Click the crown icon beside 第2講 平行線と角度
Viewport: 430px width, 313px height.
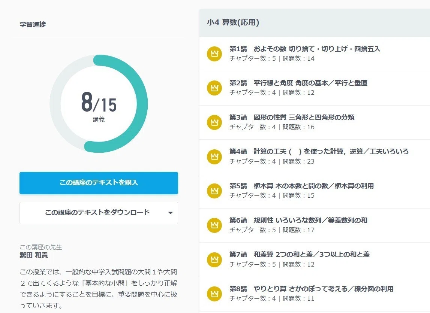point(214,88)
